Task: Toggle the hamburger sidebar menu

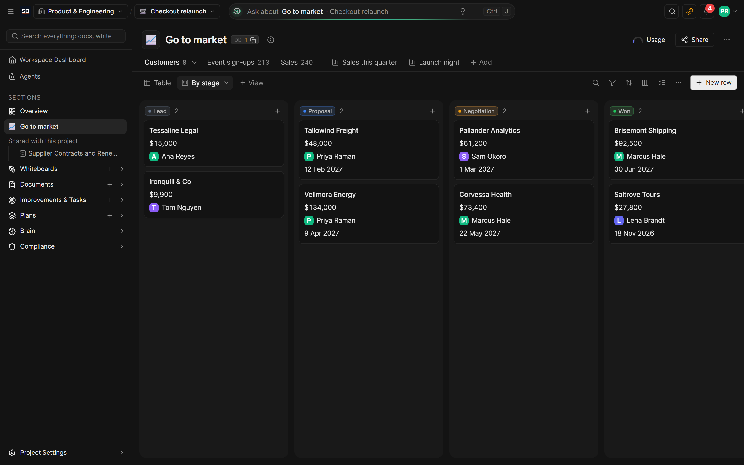Action: tap(11, 11)
